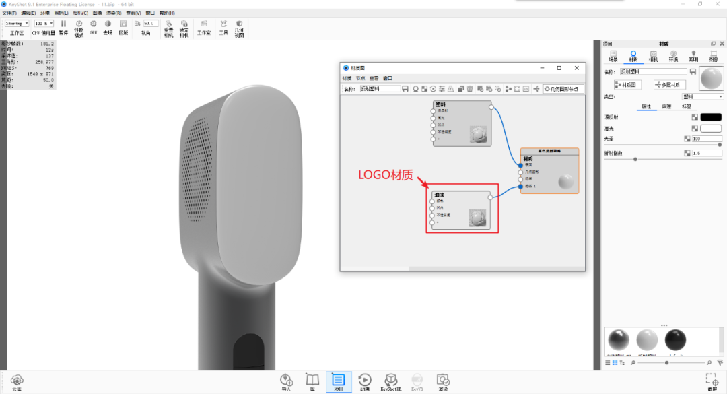Click Reset Camera (重置相机) icon
The width and height of the screenshot is (727, 394).
tap(168, 28)
